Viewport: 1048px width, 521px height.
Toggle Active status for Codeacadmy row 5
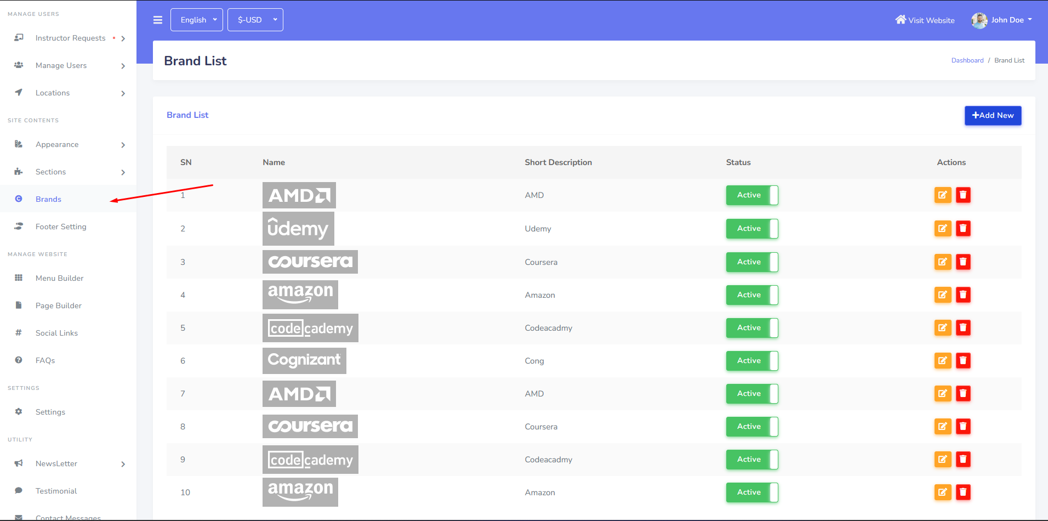pyautogui.click(x=752, y=328)
